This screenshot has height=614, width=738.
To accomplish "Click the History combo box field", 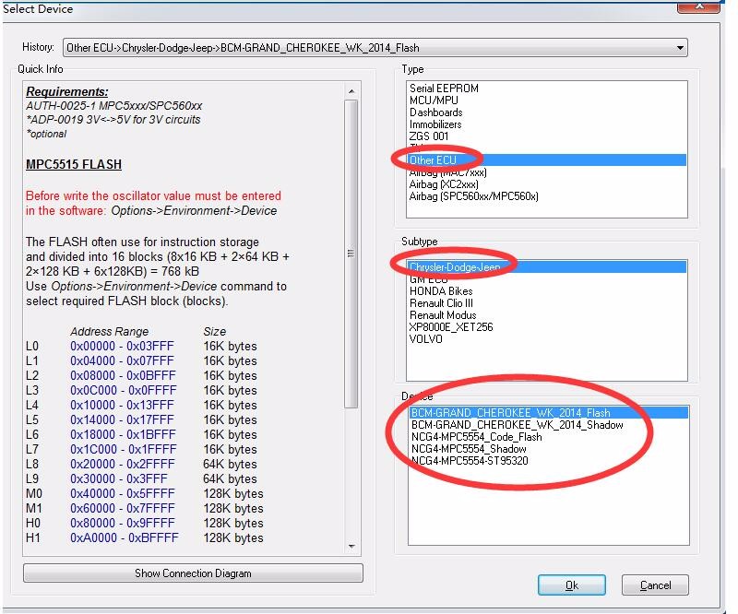I will (x=375, y=48).
